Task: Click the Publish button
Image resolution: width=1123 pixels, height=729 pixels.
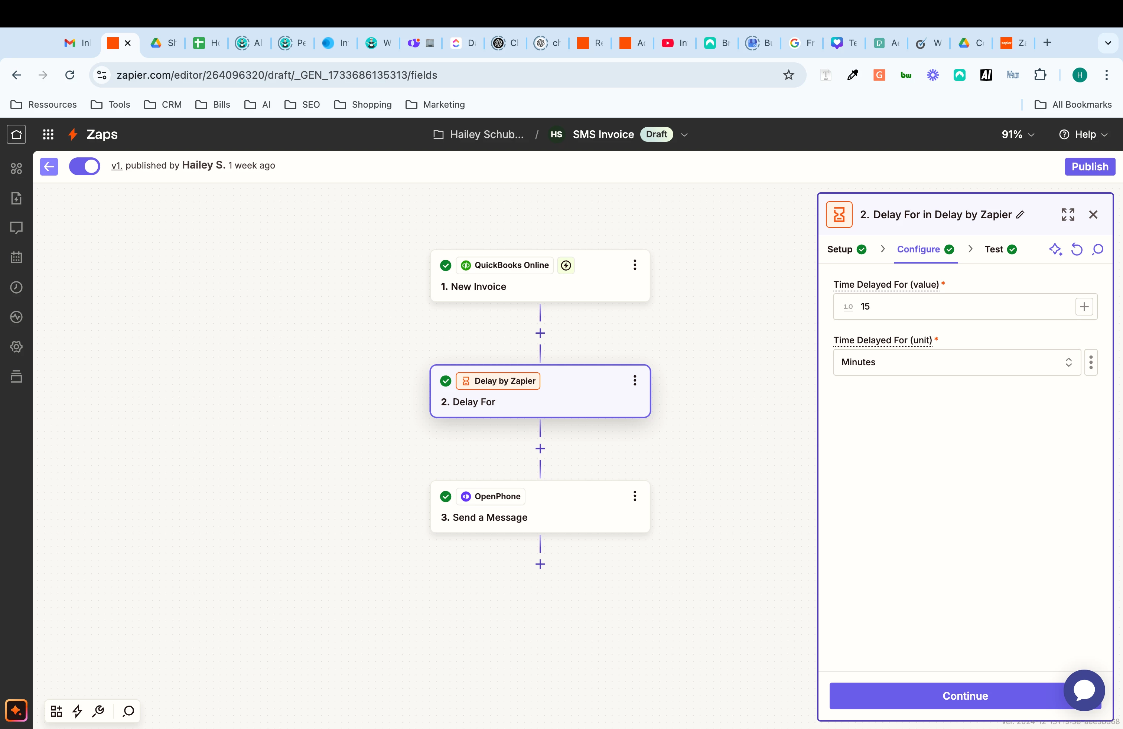Action: [1090, 166]
